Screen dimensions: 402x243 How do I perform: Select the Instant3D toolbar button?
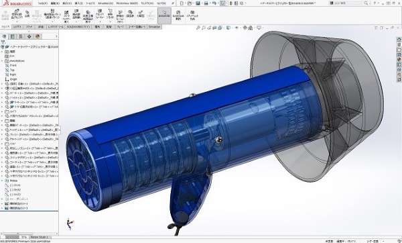164,15
